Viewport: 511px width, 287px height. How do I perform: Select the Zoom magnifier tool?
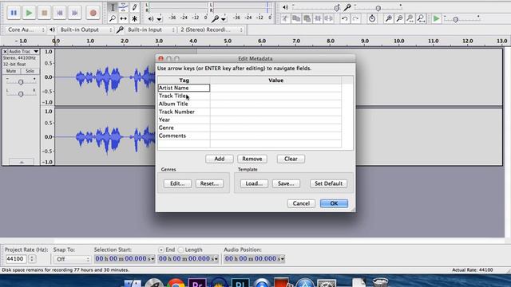pyautogui.click(x=113, y=18)
